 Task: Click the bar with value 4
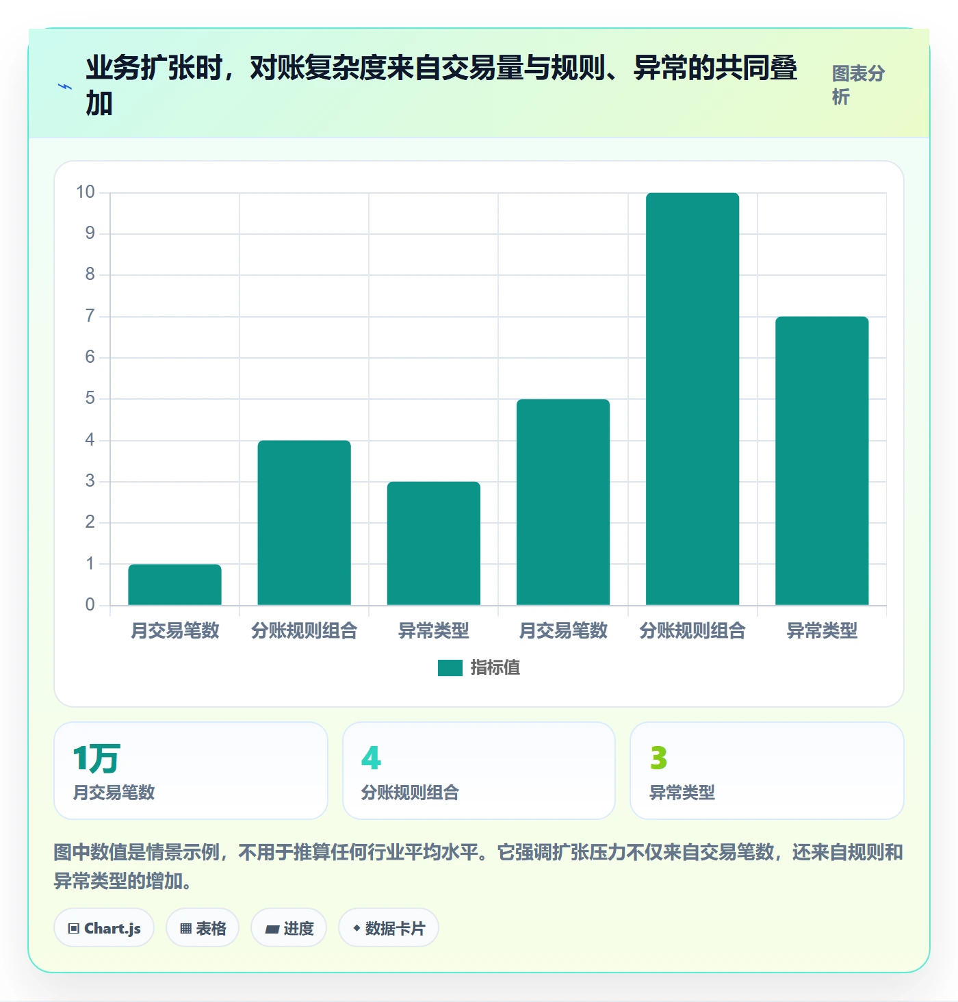(305, 523)
